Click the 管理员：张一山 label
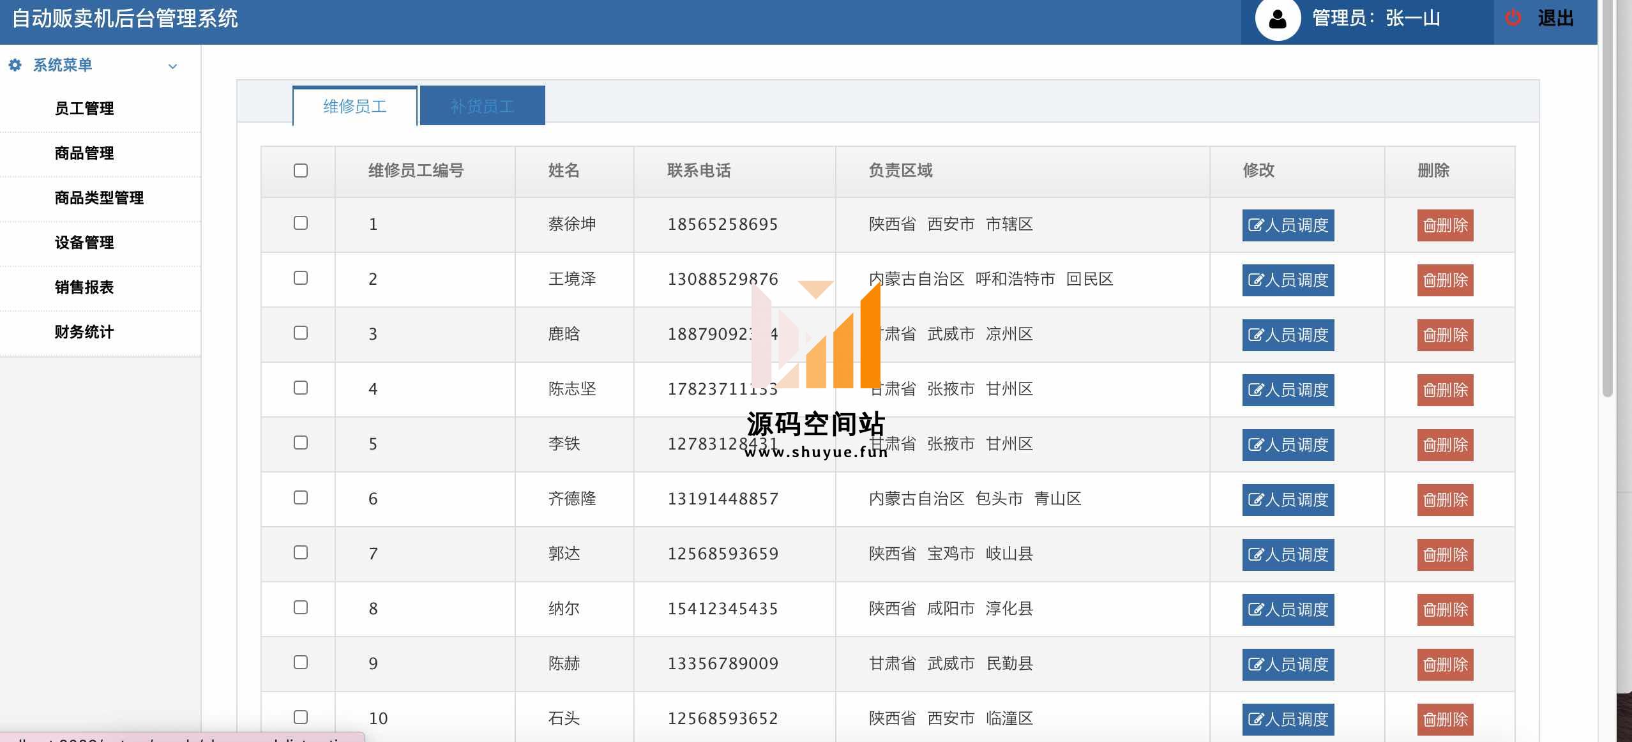The image size is (1632, 742). point(1376,18)
